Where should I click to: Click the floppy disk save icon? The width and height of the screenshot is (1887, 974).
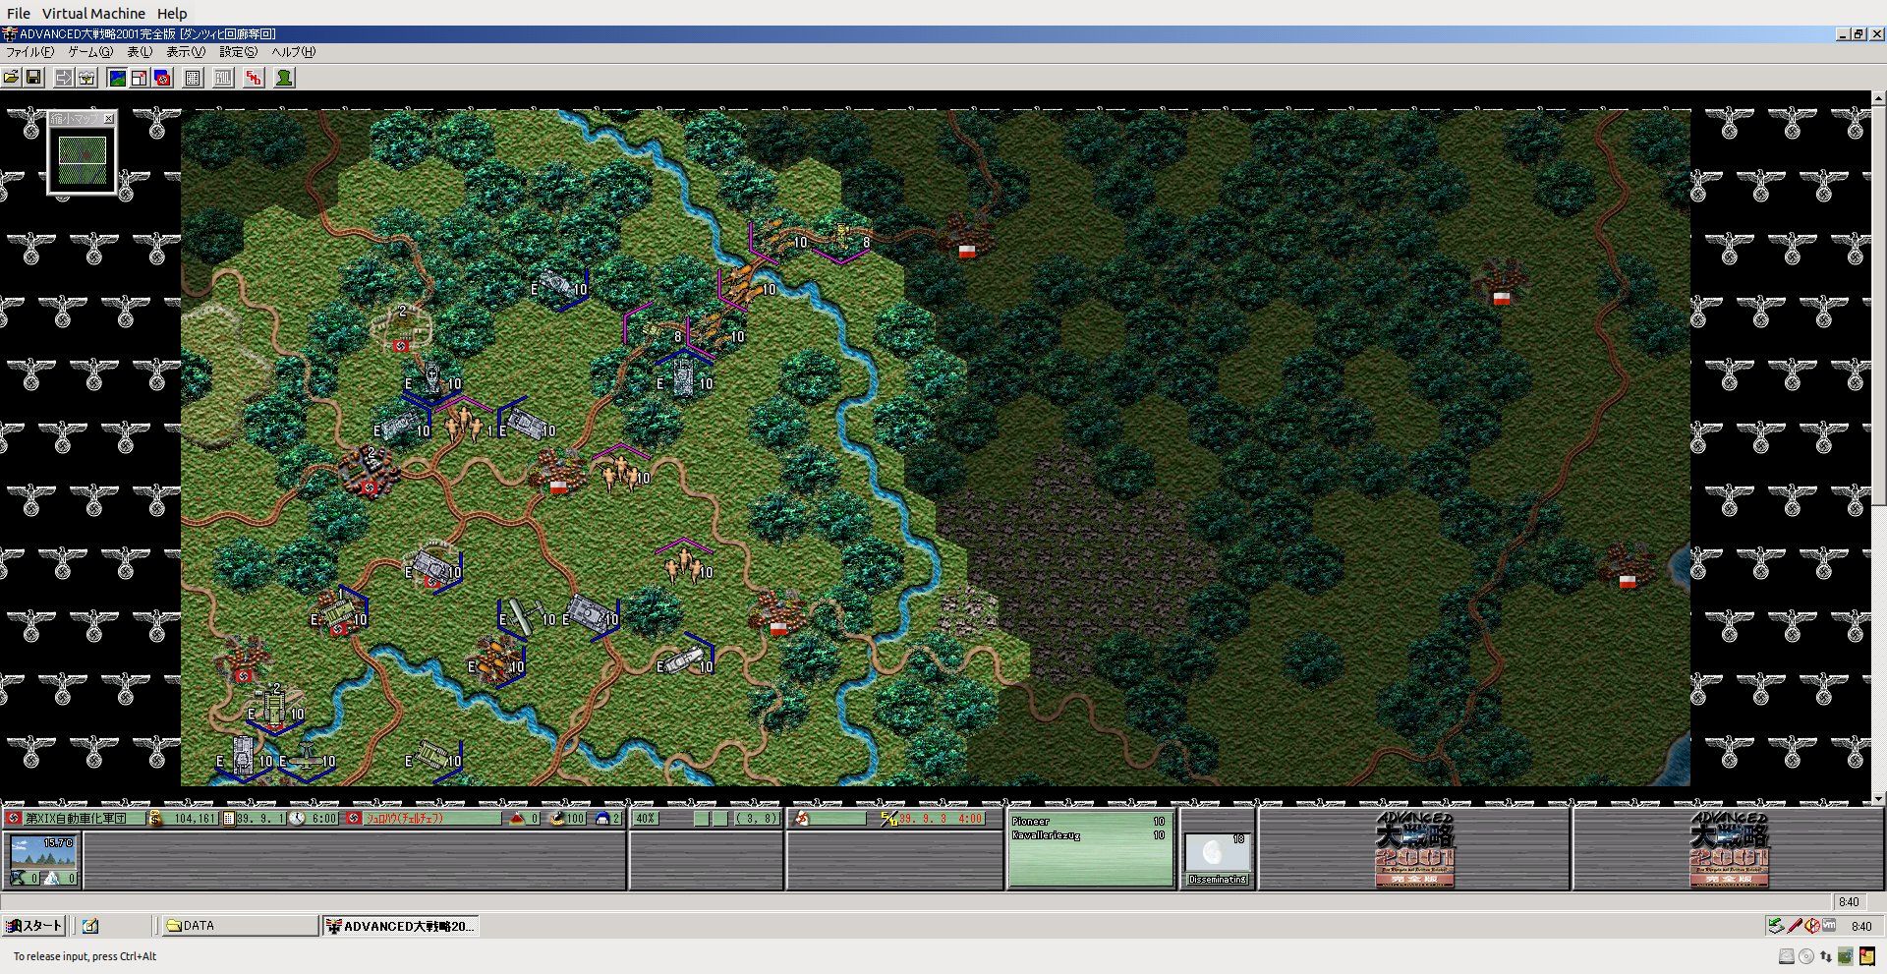pos(33,78)
